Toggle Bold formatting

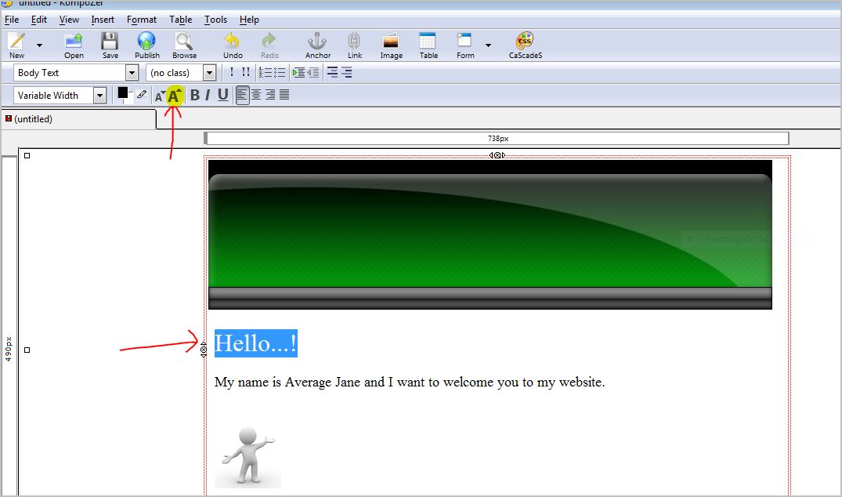pos(194,96)
